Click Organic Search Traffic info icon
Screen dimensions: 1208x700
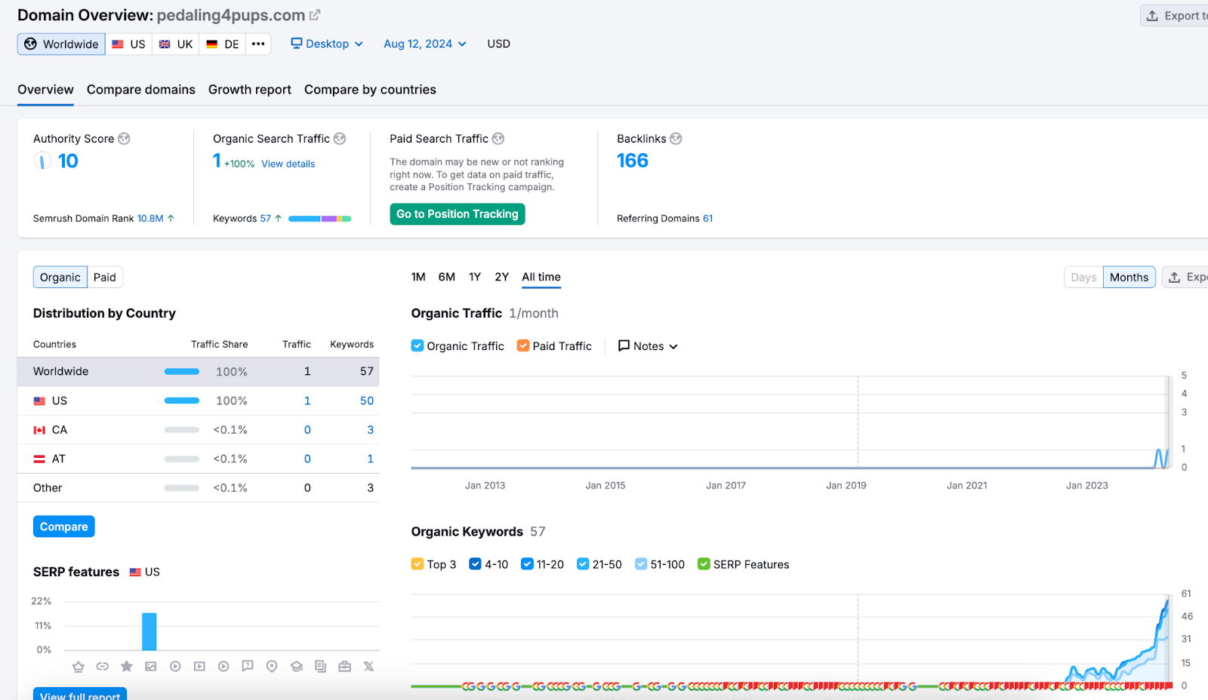pos(340,139)
